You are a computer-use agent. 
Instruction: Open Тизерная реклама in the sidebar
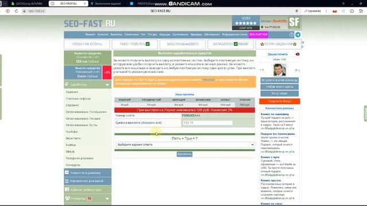click(79, 158)
